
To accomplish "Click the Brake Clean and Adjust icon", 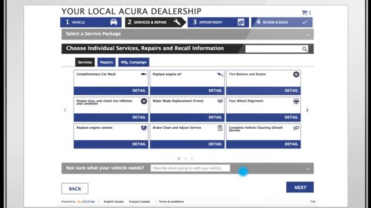I will click(220, 128).
